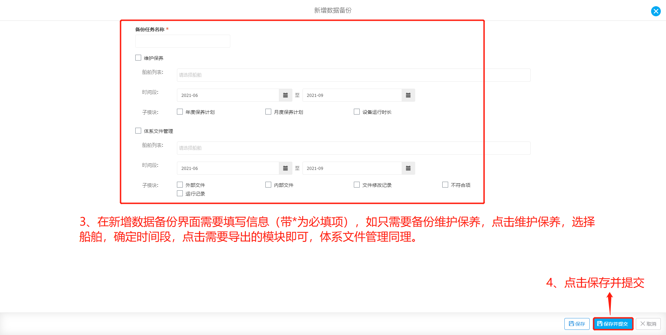The width and height of the screenshot is (666, 335).
Task: Check 设备运行时长 submodule
Action: point(357,111)
